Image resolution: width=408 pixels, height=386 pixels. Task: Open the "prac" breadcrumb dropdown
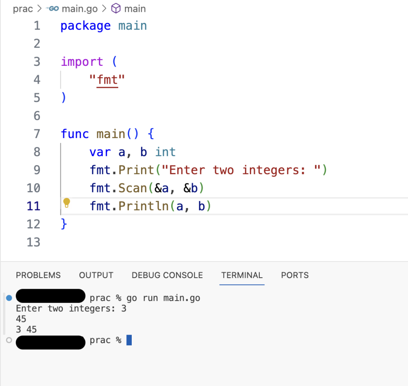[23, 8]
